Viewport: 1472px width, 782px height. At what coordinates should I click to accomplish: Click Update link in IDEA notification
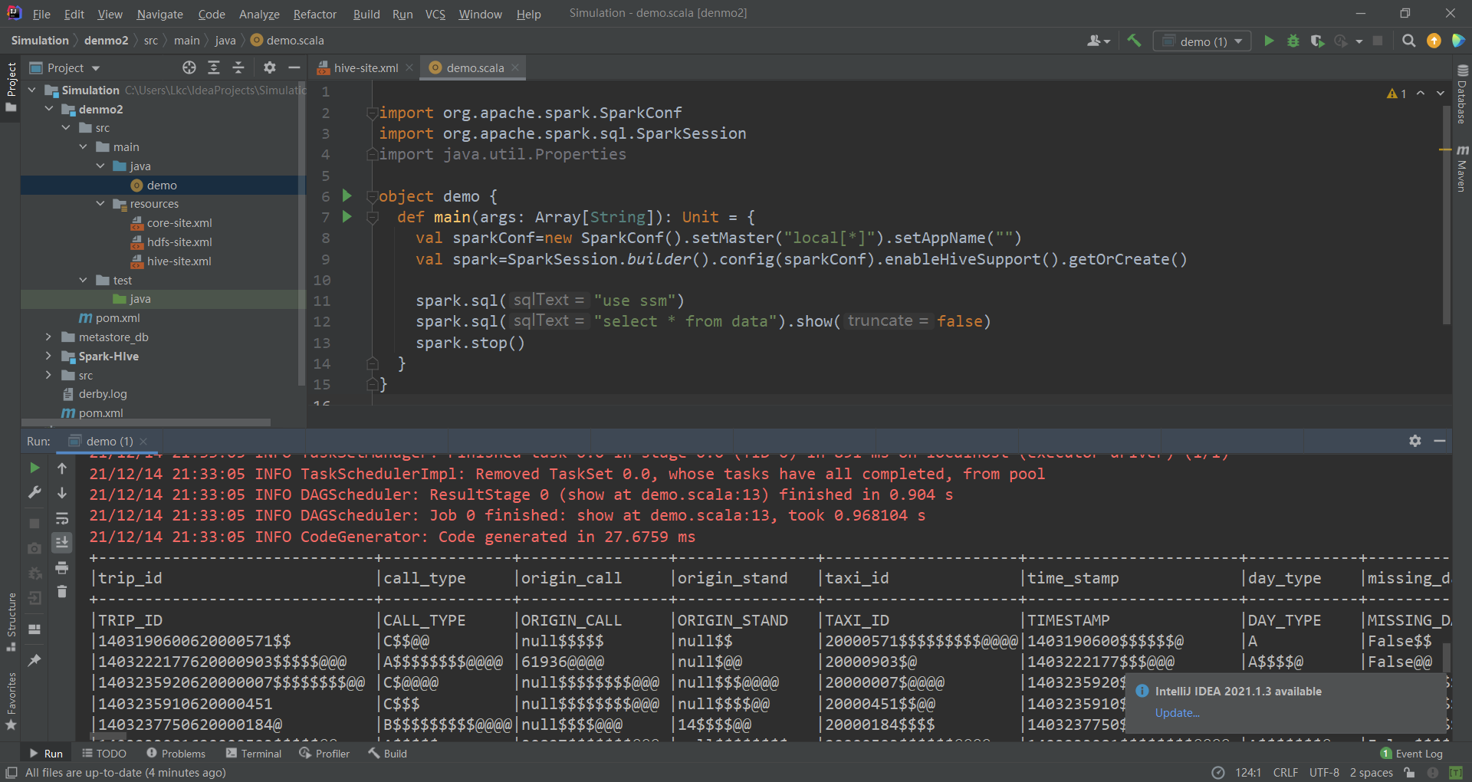click(x=1177, y=712)
